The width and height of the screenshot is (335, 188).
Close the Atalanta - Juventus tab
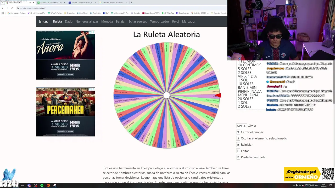tap(96, 3)
